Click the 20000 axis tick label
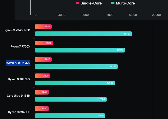This screenshot has width=168, height=119. (x=156, y=15)
